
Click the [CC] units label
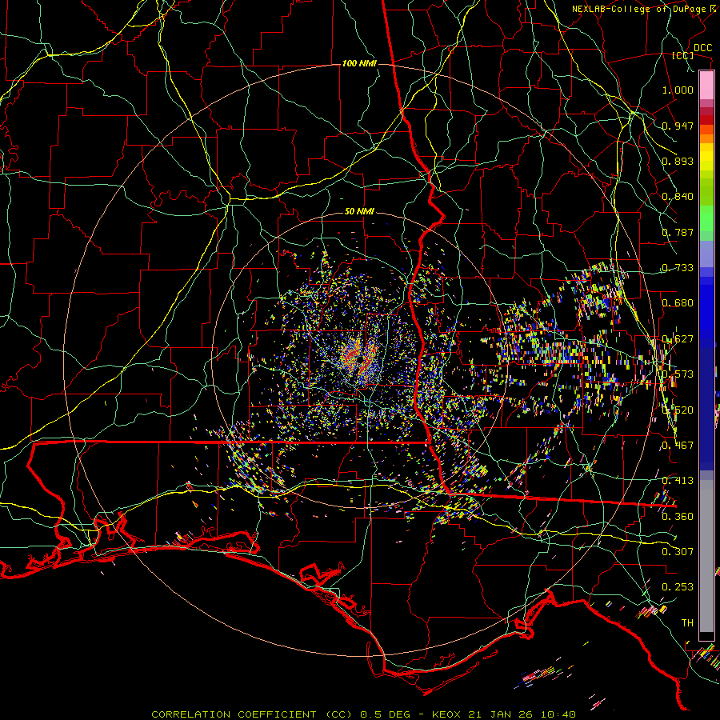coord(683,55)
